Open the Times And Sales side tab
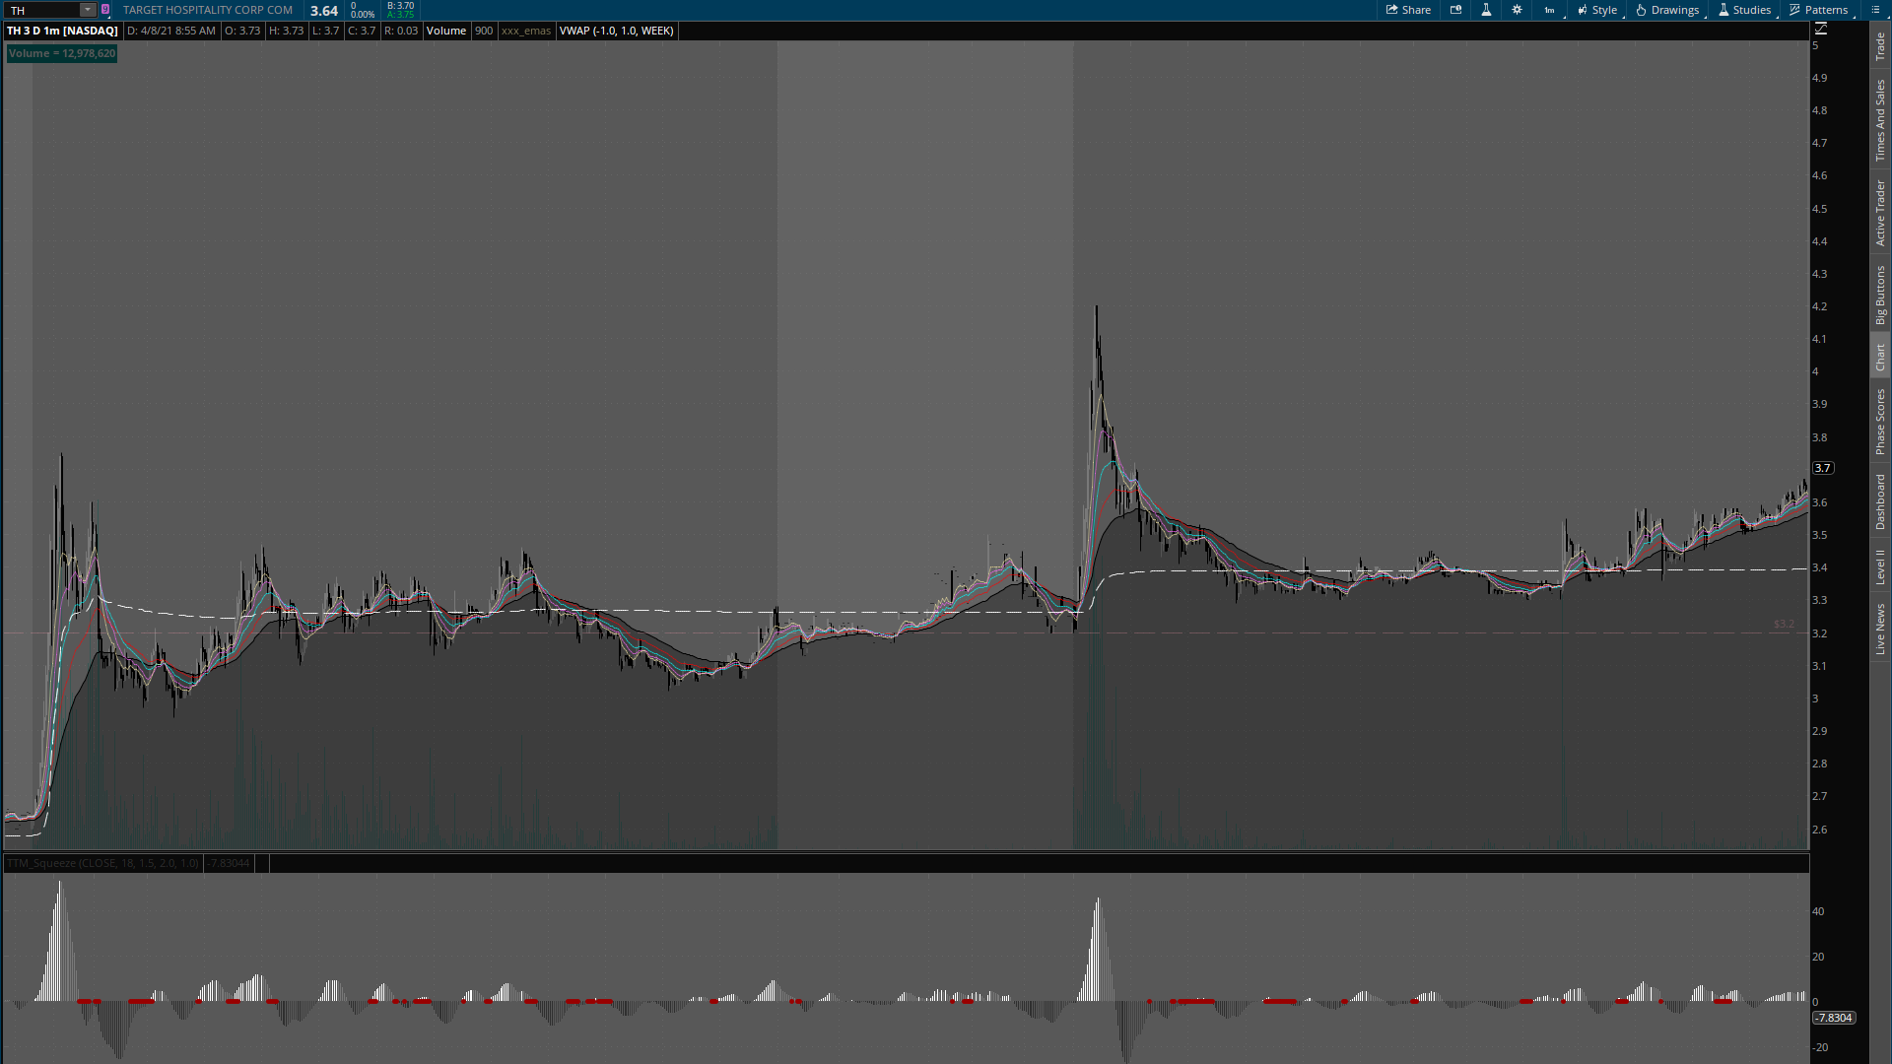Viewport: 1892px width, 1064px height. coord(1880,120)
